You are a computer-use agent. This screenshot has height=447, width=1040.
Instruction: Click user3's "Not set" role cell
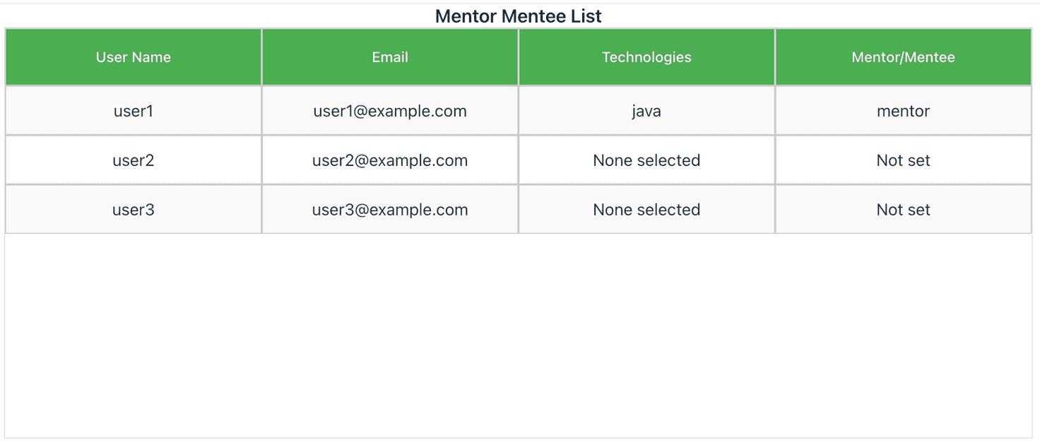point(903,210)
